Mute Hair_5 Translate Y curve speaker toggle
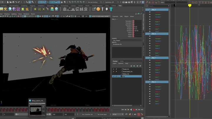The width and height of the screenshot is (212, 119). click(150, 14)
